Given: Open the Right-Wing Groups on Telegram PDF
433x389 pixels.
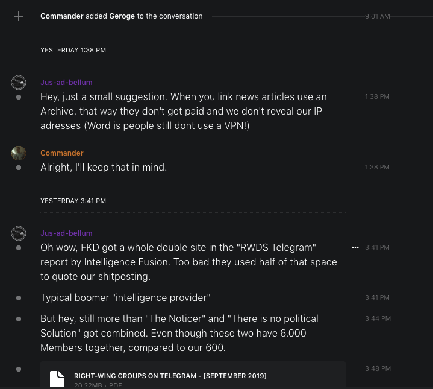Looking at the screenshot, I should [x=170, y=376].
